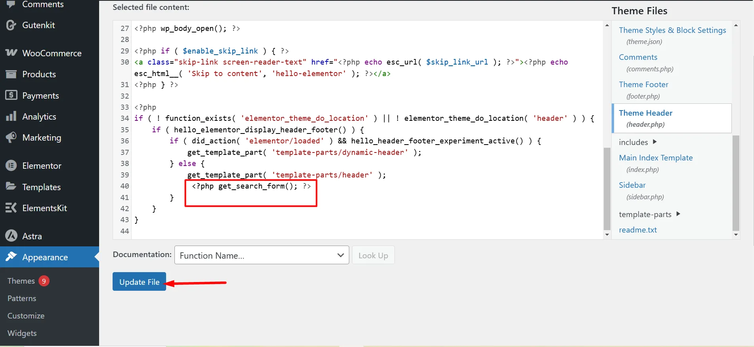Screen dimensions: 754x347
Task: Open Main Index Template file
Action: (x=656, y=158)
